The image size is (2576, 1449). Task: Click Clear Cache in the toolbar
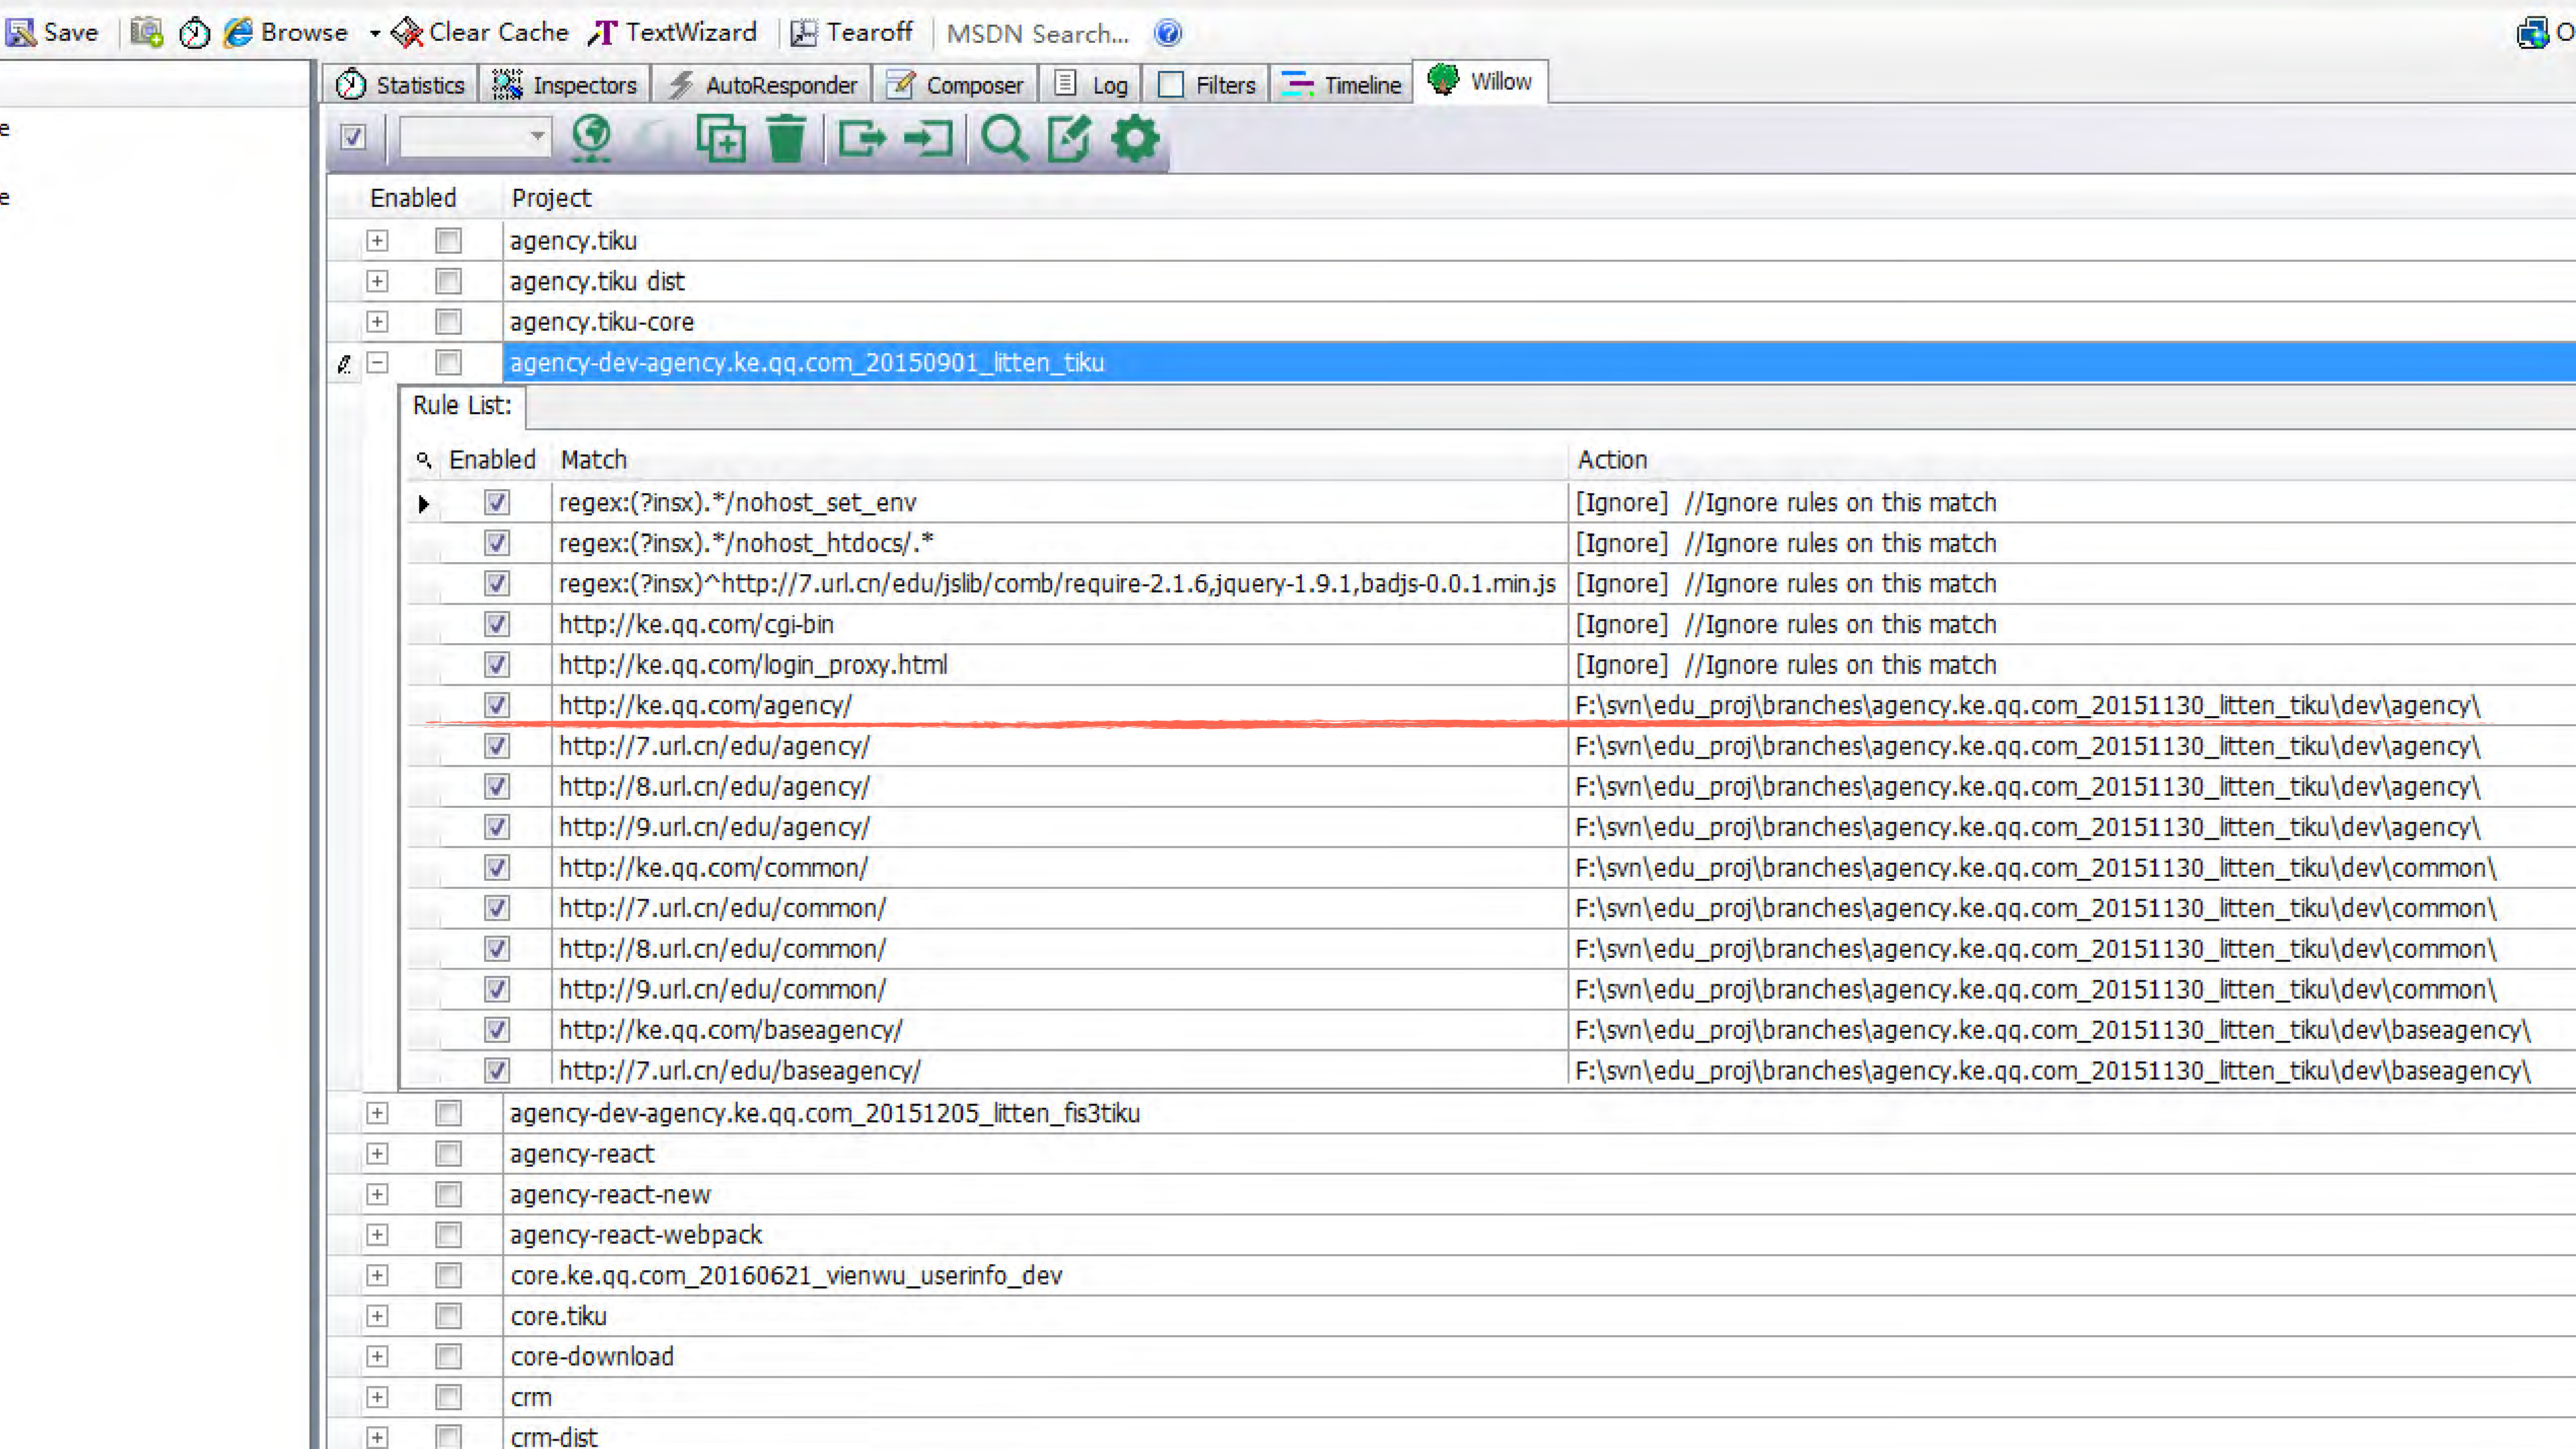(480, 32)
